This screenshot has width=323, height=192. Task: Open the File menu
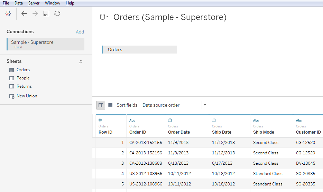point(6,3)
